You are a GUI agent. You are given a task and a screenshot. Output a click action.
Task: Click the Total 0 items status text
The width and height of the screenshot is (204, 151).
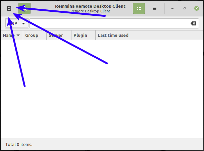point(19,145)
